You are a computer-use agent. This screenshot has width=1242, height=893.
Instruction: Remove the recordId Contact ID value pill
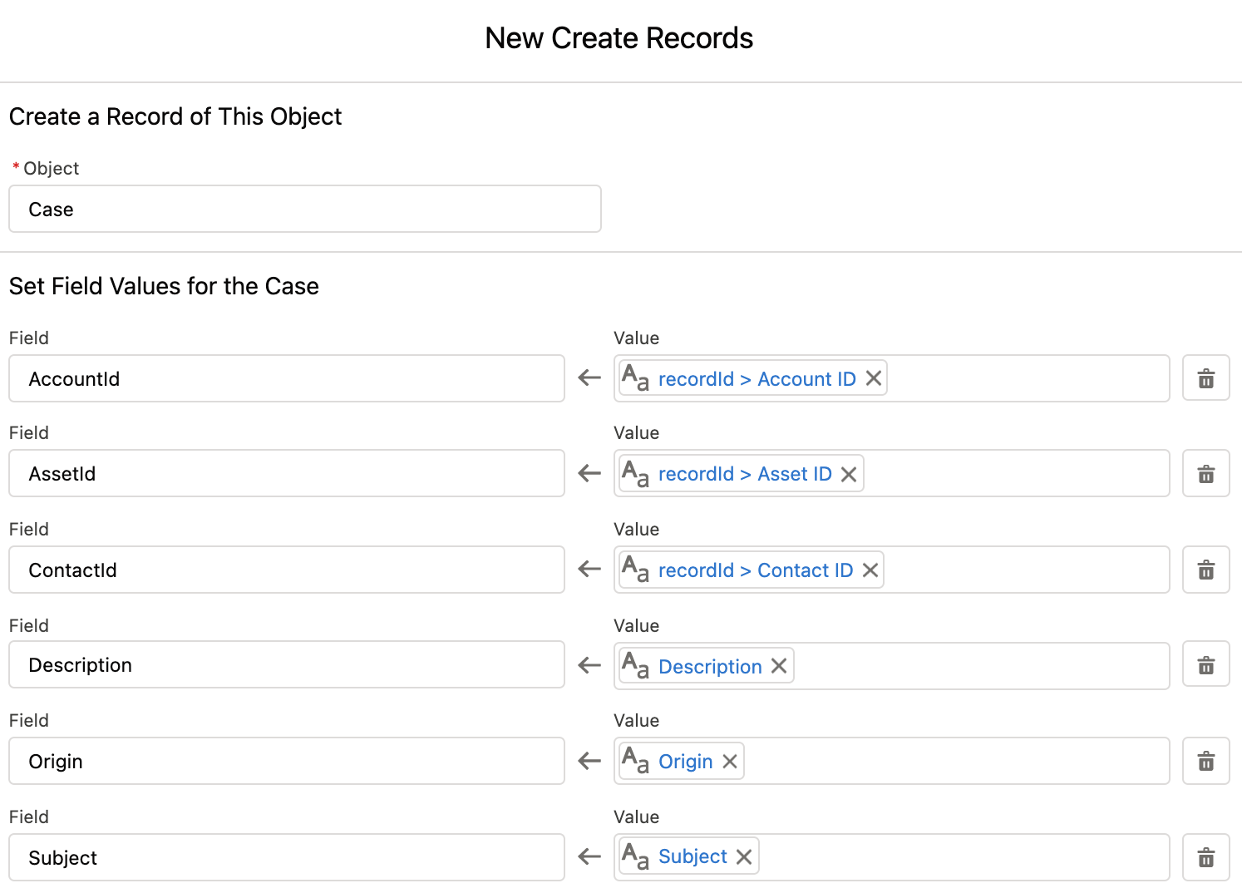(870, 570)
